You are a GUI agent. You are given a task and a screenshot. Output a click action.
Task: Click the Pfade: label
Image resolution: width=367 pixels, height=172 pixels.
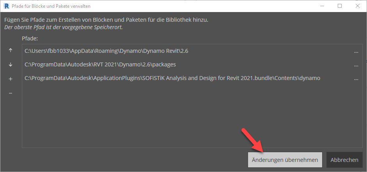pyautogui.click(x=30, y=38)
